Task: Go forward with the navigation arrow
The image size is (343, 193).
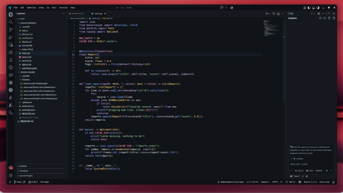Action: [x=122, y=8]
